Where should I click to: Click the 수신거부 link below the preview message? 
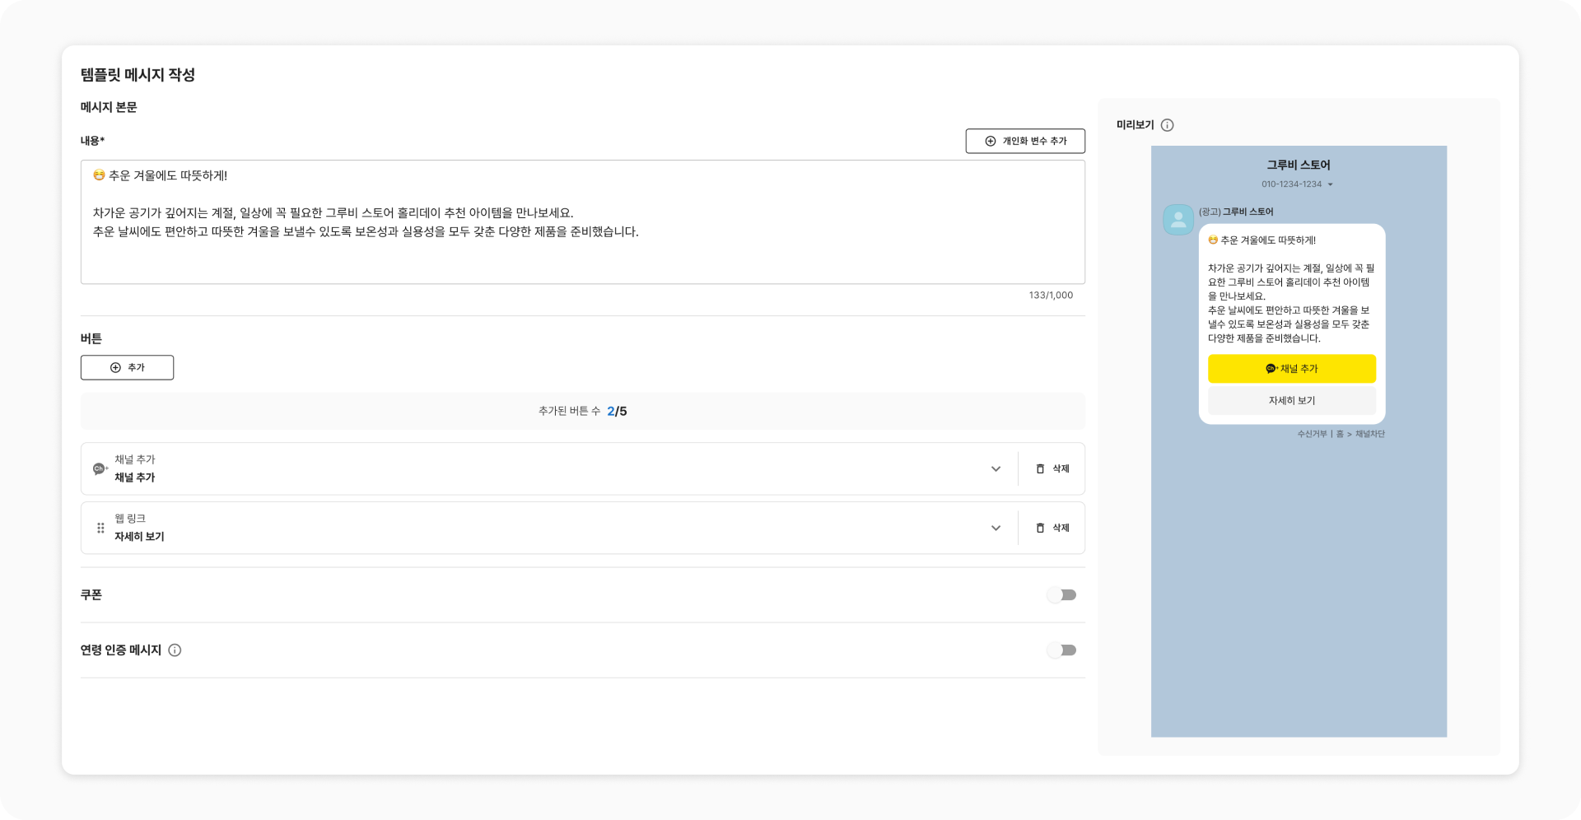pyautogui.click(x=1312, y=434)
